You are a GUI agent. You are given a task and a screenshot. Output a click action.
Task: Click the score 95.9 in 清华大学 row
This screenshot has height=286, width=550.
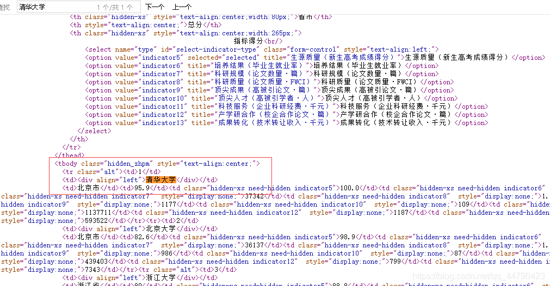[x=141, y=188]
